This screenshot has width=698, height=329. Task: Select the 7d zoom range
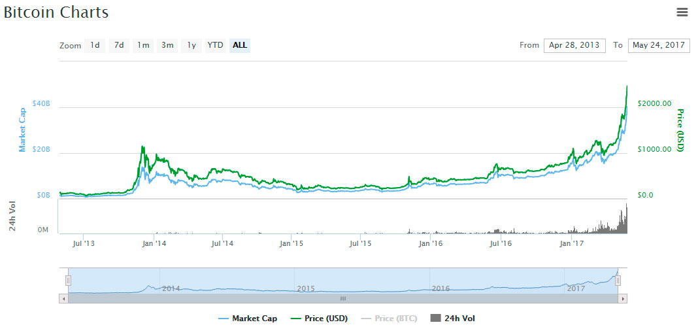click(x=119, y=45)
